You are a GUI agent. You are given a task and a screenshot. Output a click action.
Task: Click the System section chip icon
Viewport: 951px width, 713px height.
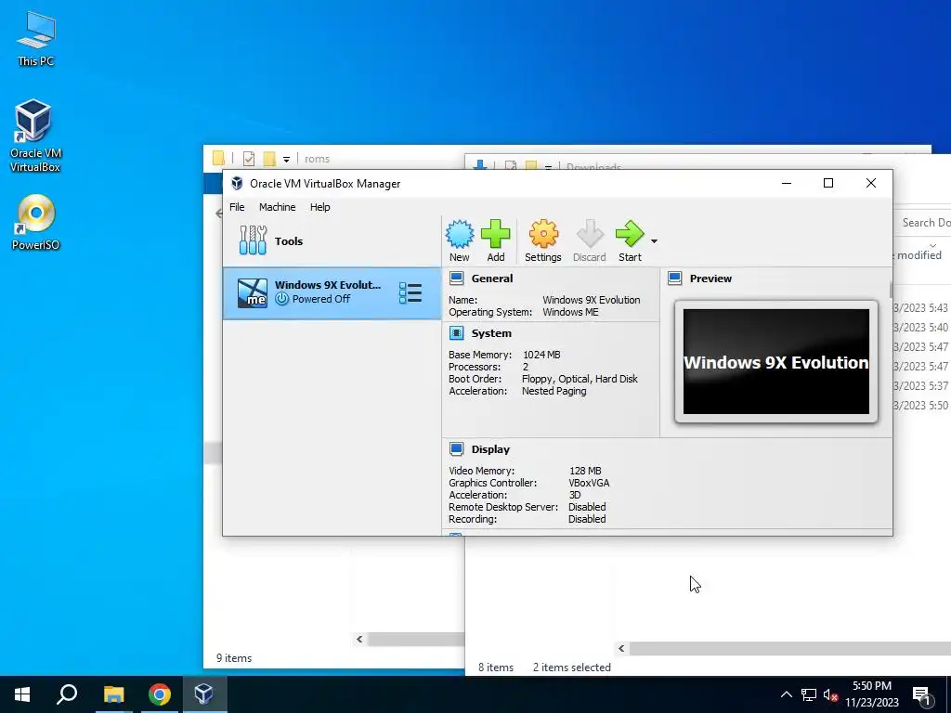tap(457, 333)
